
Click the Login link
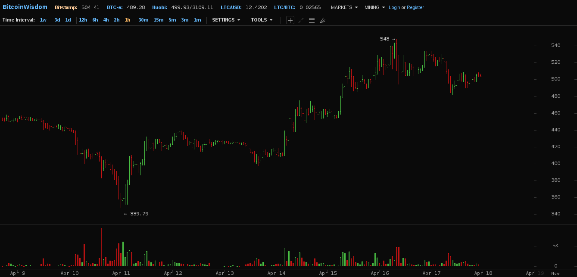coord(394,7)
